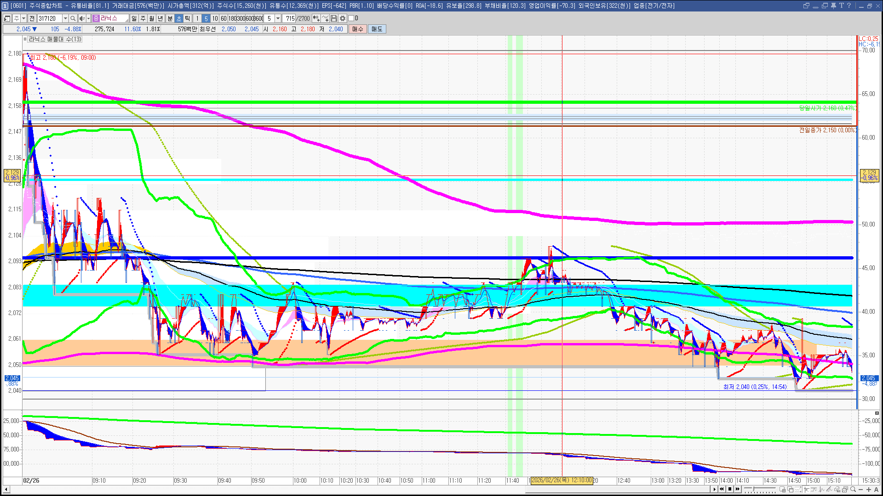Click the stop button in replay controls
Image resolution: width=883 pixels, height=496 pixels.
pyautogui.click(x=730, y=489)
